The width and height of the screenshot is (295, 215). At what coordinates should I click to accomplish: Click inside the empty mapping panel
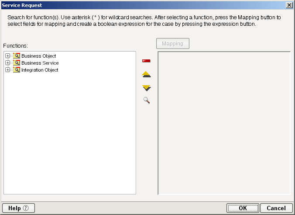pyautogui.click(x=224, y=123)
